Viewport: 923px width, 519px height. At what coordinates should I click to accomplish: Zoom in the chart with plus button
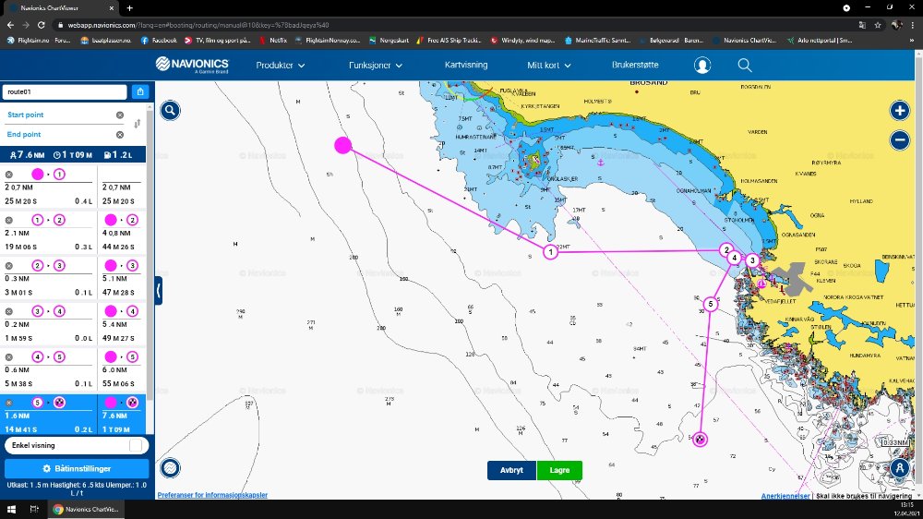899,110
